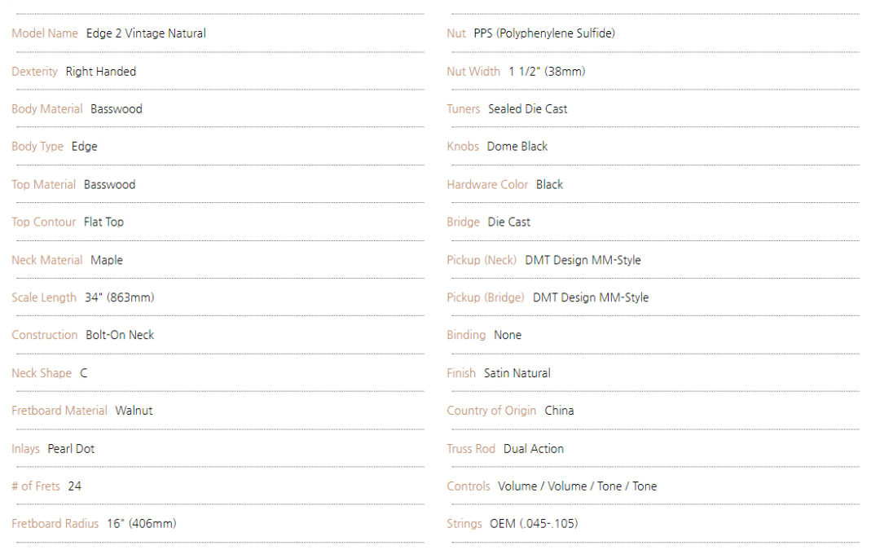Select the Right Handed value
Image resolution: width=880 pixels, height=550 pixels.
click(101, 71)
